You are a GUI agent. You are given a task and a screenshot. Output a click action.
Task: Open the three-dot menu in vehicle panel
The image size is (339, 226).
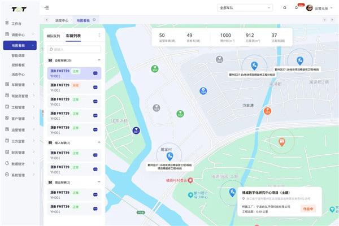tap(99, 36)
